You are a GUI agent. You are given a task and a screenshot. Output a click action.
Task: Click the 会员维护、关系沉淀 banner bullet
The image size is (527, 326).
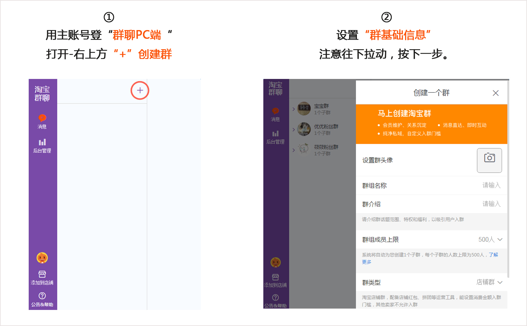404,125
